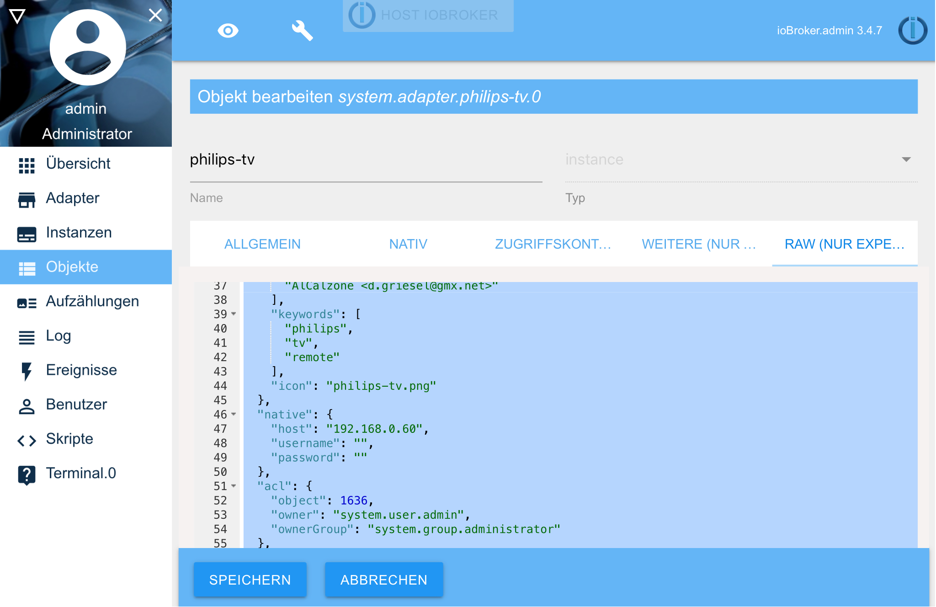The width and height of the screenshot is (936, 607).
Task: Click the Typ dropdown arrow
Action: (x=906, y=160)
